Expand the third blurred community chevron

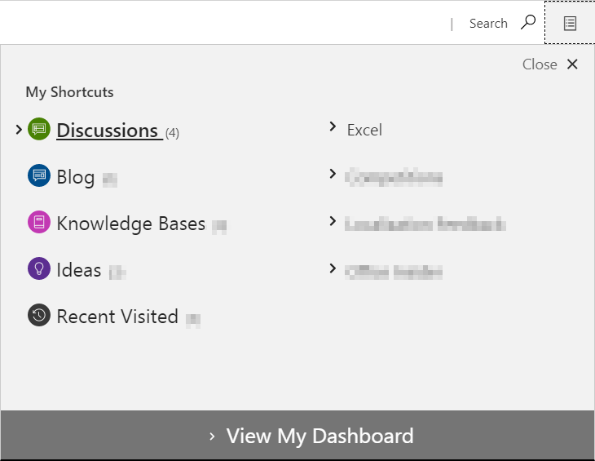coord(333,221)
